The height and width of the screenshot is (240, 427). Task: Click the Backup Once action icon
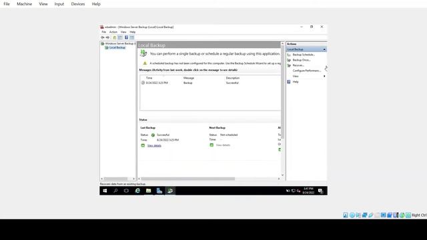[x=289, y=60]
